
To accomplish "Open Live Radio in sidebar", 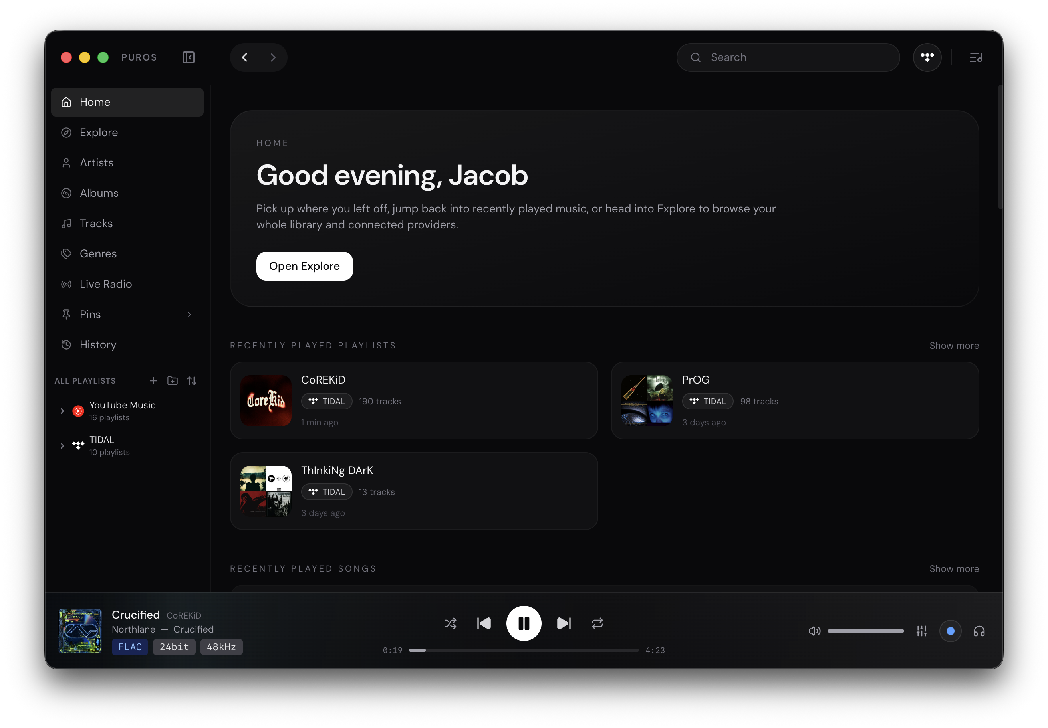I will 127,284.
